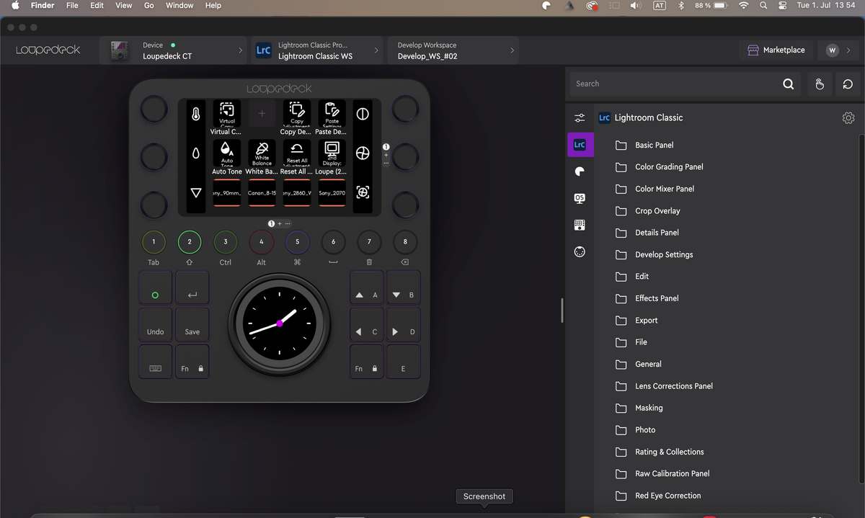Select the Canon_8-15 preset button
Image resolution: width=865 pixels, height=518 pixels.
[262, 193]
